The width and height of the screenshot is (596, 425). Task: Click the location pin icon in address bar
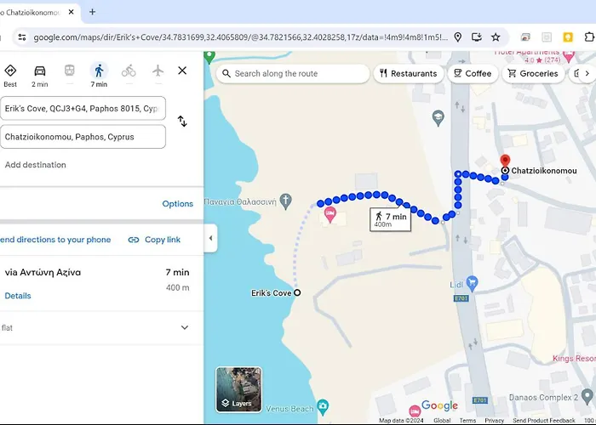pos(457,37)
